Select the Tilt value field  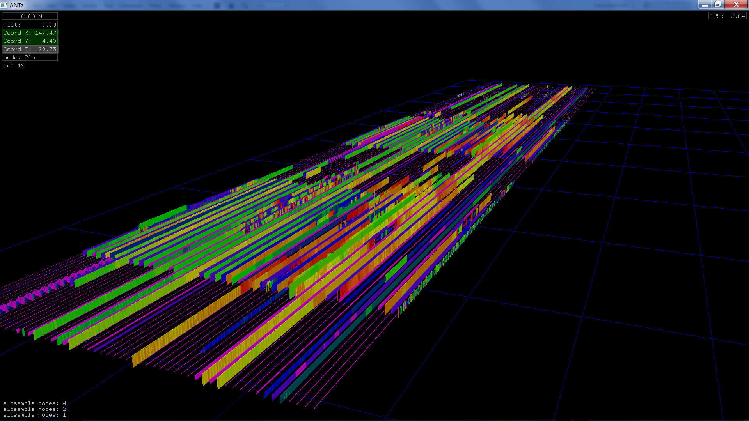tap(30, 25)
